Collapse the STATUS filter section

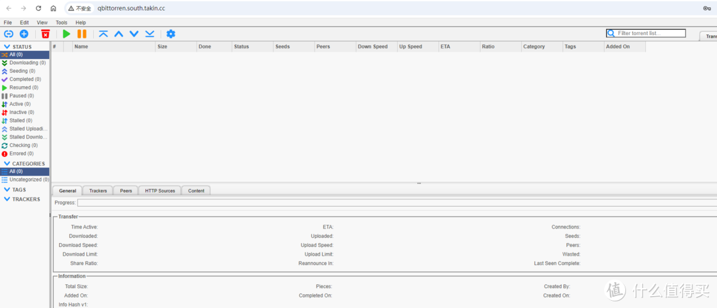click(7, 46)
